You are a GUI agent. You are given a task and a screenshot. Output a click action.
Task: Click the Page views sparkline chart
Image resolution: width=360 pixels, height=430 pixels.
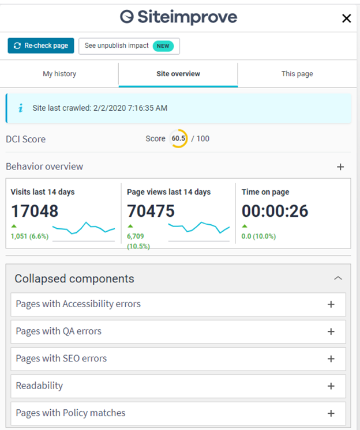click(199, 231)
